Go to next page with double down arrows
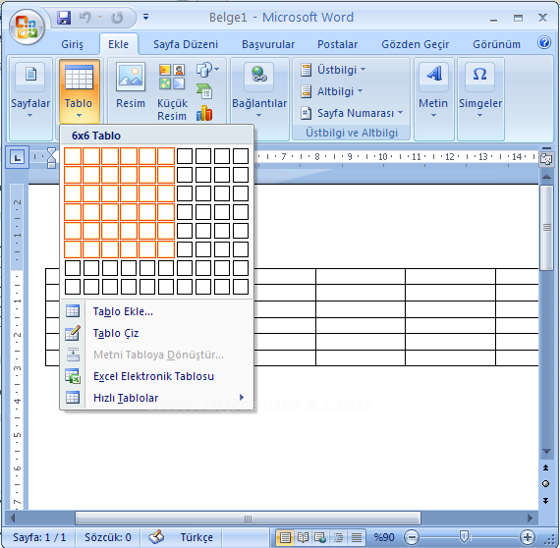 pyautogui.click(x=545, y=501)
